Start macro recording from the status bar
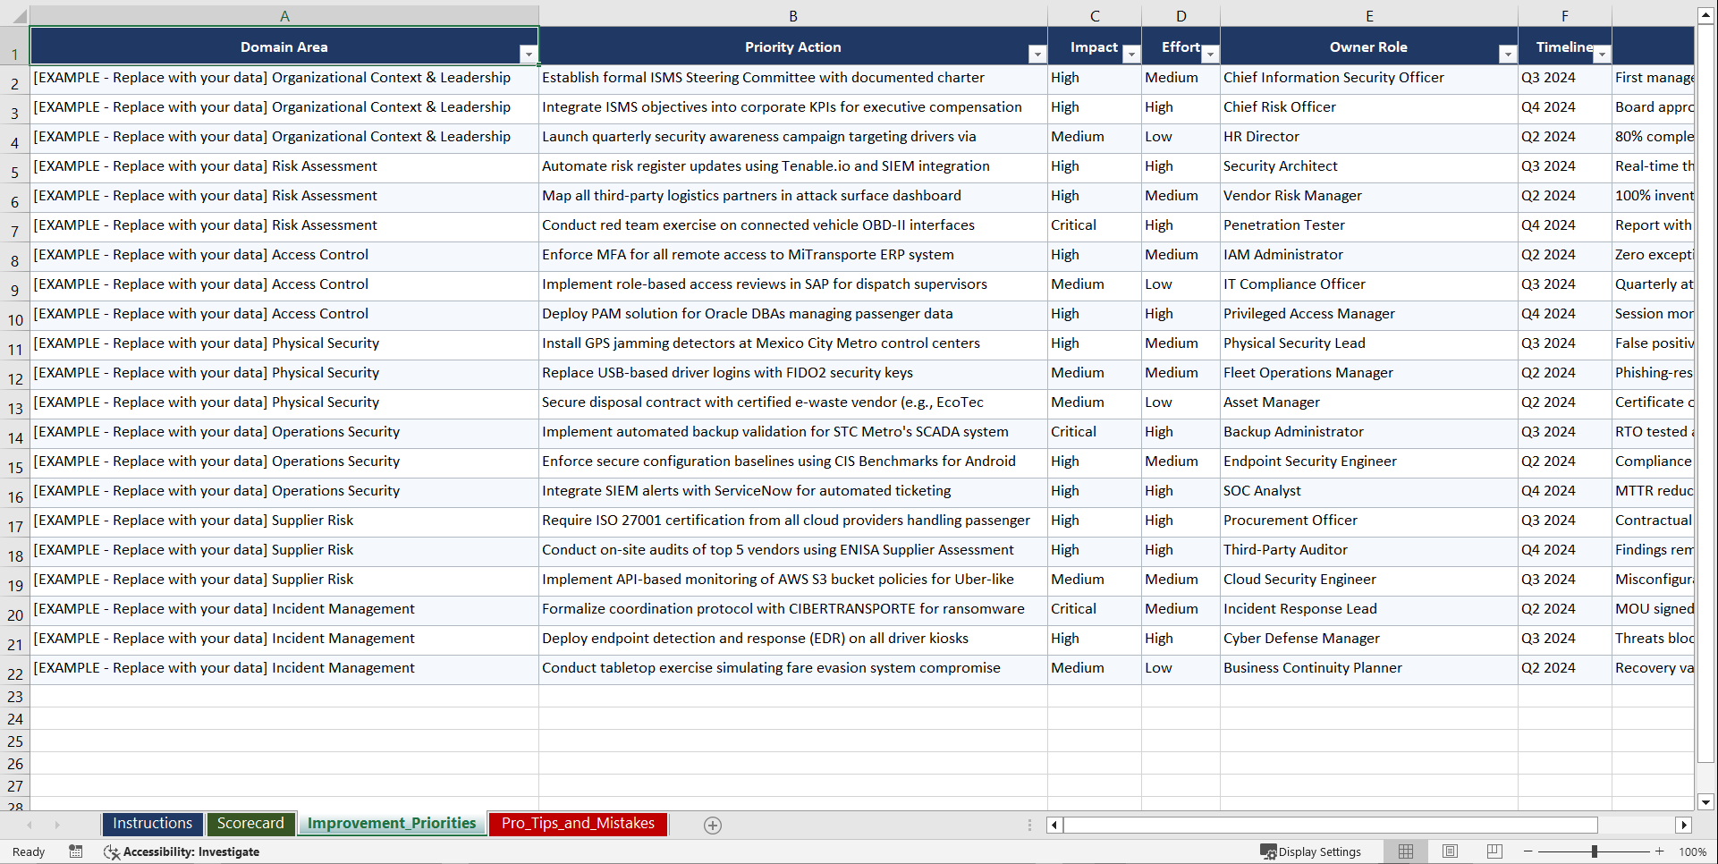Image resolution: width=1718 pixels, height=864 pixels. (x=76, y=851)
